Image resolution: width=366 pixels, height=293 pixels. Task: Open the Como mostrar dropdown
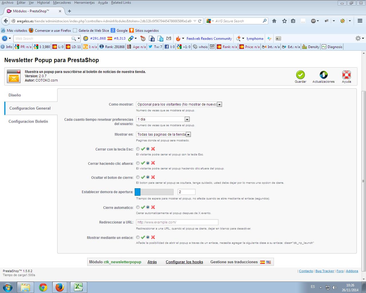(179, 104)
